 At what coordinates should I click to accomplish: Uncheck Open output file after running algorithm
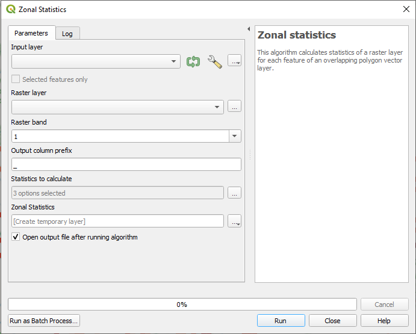pos(16,237)
